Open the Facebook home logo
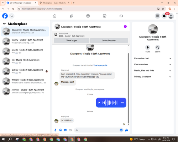 point(5,16)
